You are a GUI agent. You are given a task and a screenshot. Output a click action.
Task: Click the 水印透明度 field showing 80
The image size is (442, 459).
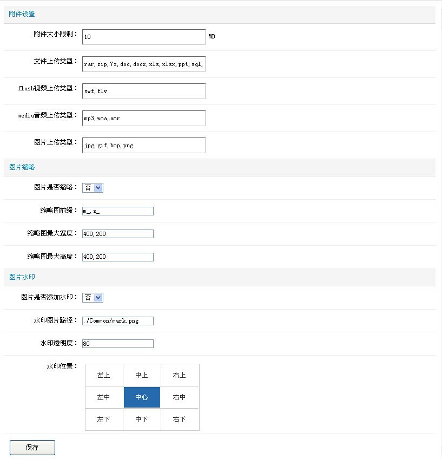pyautogui.click(x=118, y=344)
